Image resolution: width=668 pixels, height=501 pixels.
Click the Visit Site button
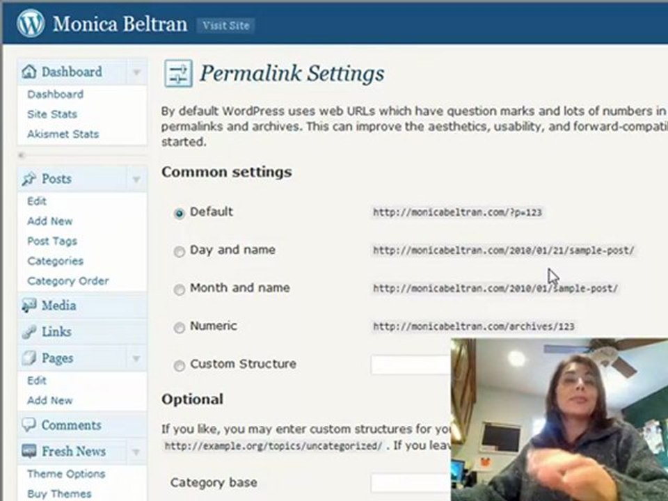pos(225,25)
